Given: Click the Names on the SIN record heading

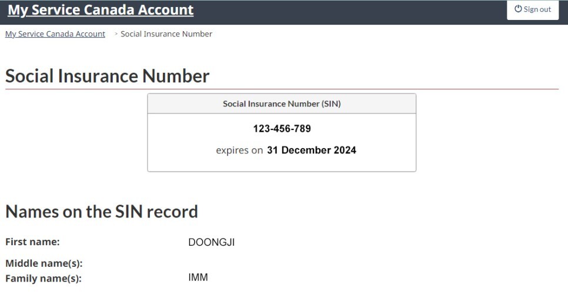Looking at the screenshot, I should [x=102, y=212].
